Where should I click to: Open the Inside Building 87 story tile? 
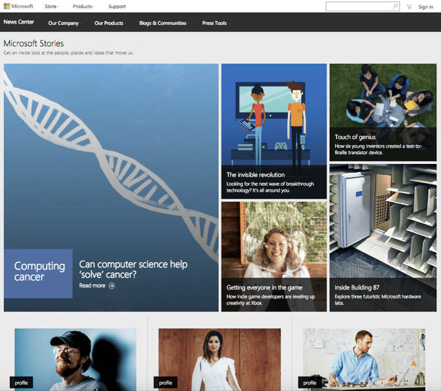383,237
